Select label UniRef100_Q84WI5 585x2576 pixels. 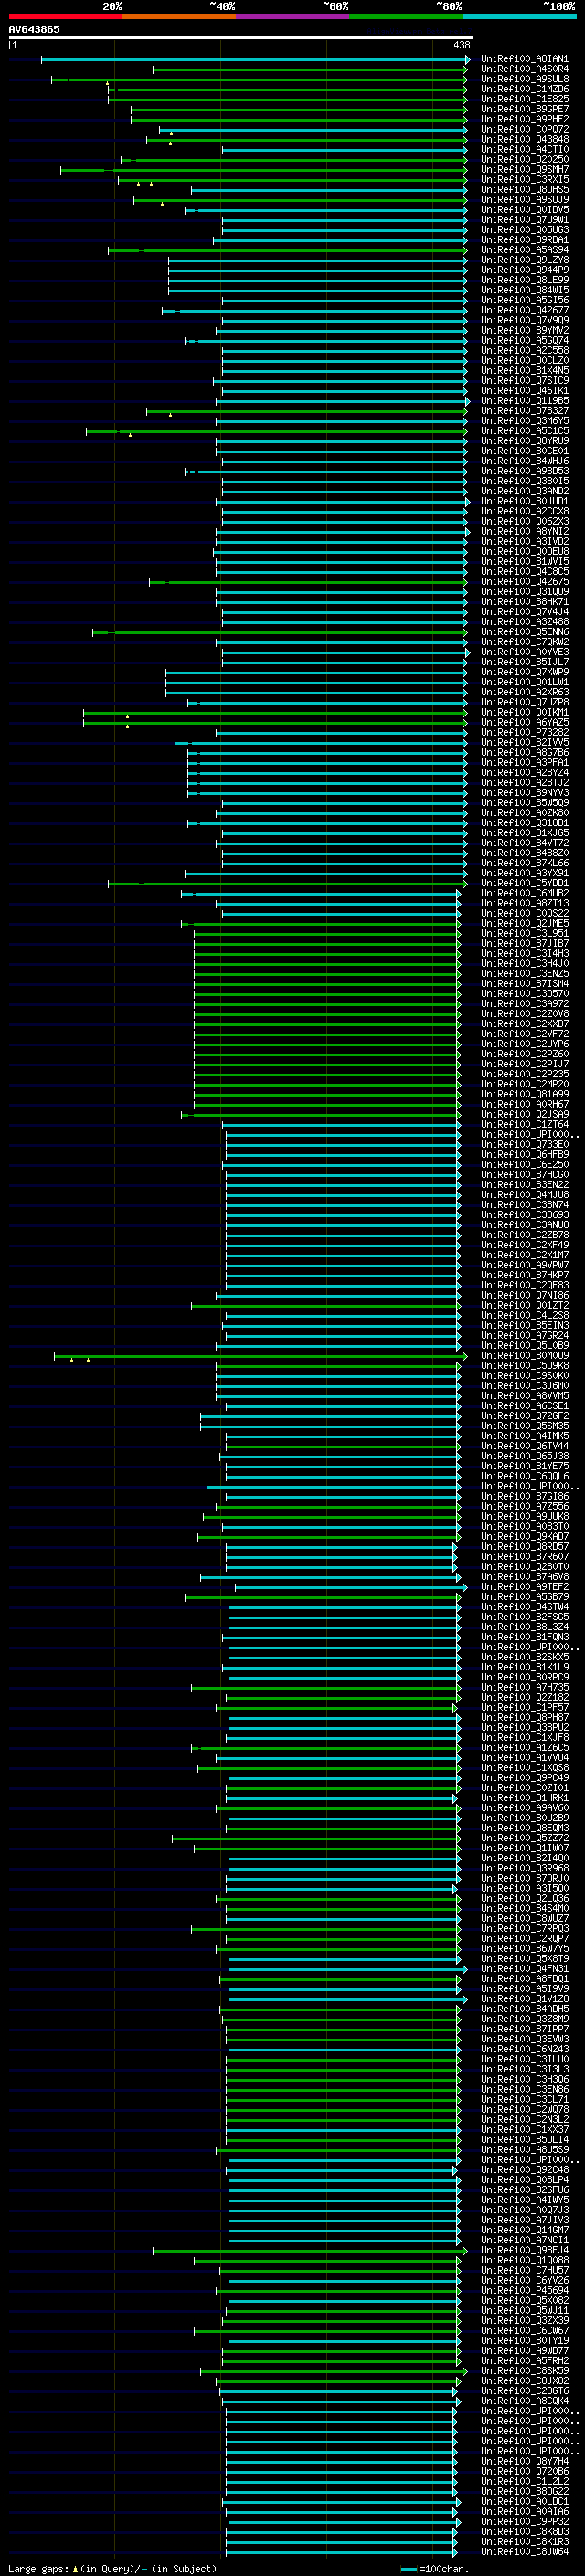524,290
